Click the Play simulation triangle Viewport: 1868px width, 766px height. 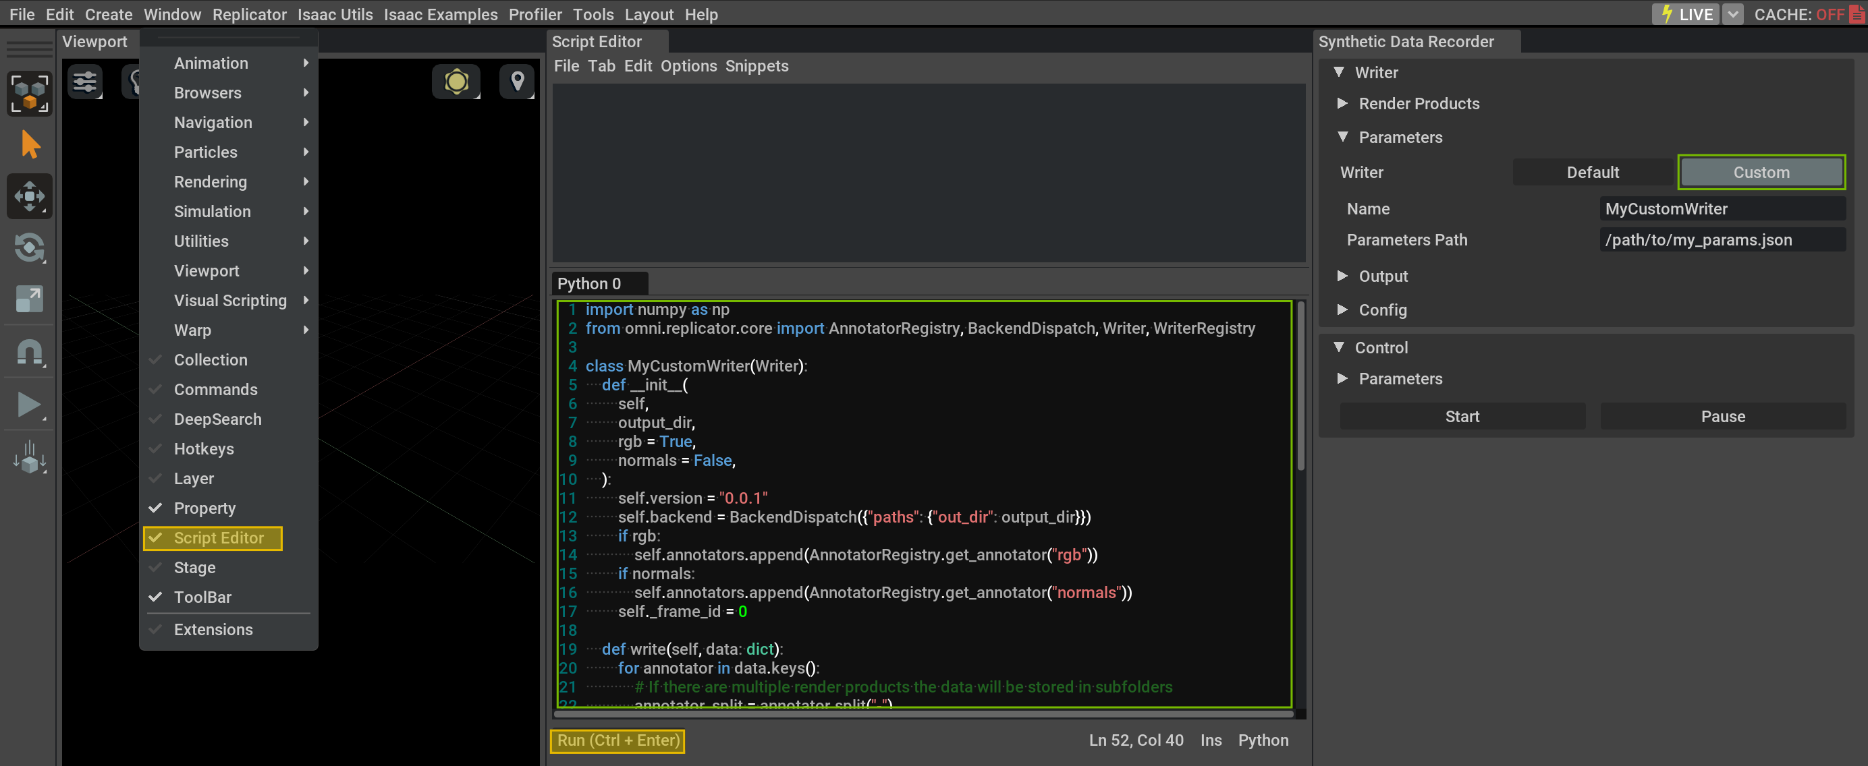(30, 405)
